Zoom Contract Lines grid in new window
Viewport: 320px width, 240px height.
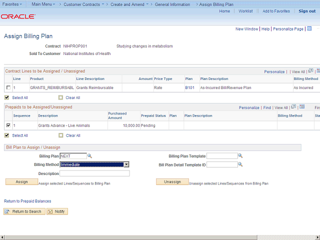click(310, 71)
